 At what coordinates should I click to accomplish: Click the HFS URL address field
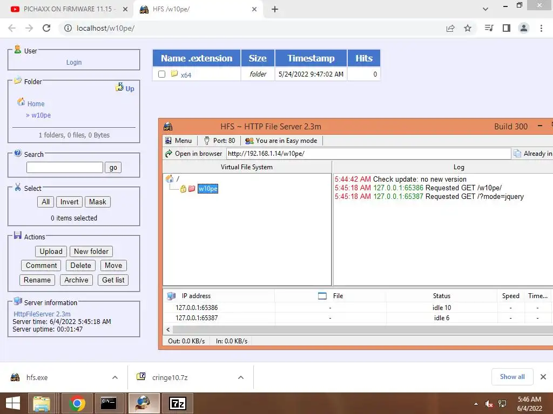pyautogui.click(x=368, y=154)
